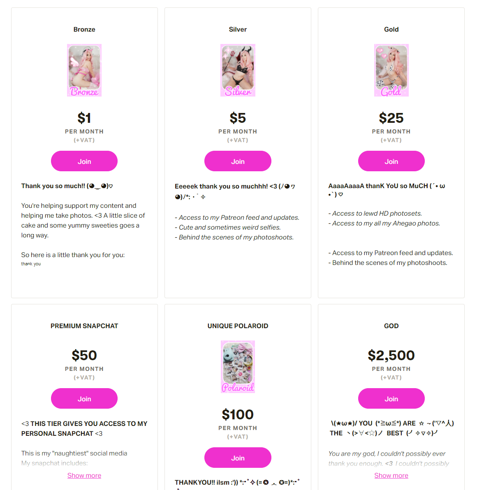This screenshot has width=477, height=490.
Task: Show more of GOD tier description
Action: tap(391, 475)
